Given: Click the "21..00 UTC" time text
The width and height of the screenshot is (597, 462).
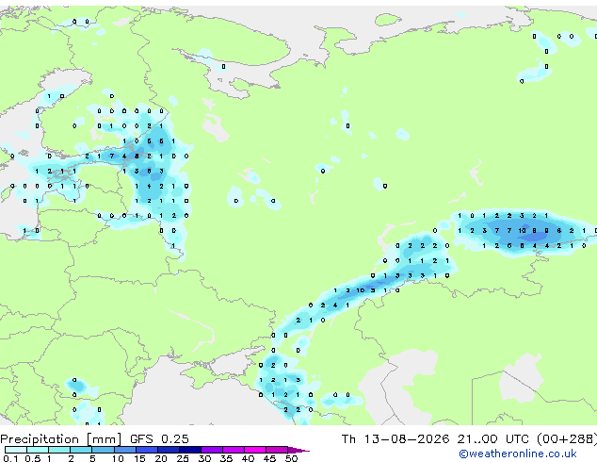Looking at the screenshot, I should pyautogui.click(x=493, y=439).
